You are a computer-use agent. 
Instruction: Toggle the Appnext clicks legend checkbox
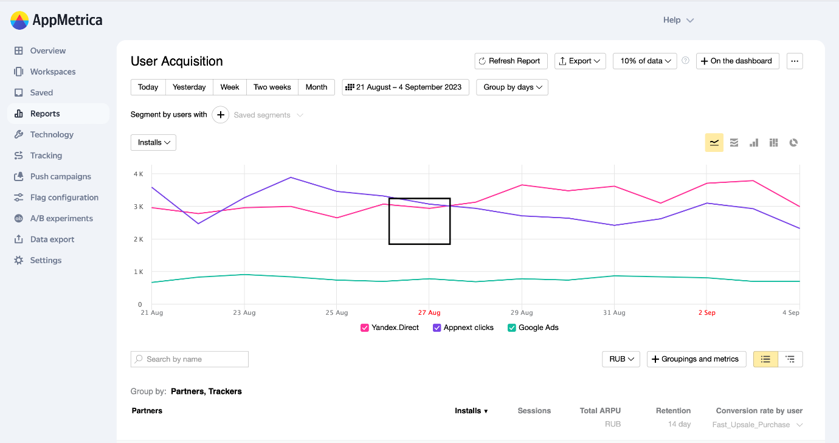[x=437, y=328]
